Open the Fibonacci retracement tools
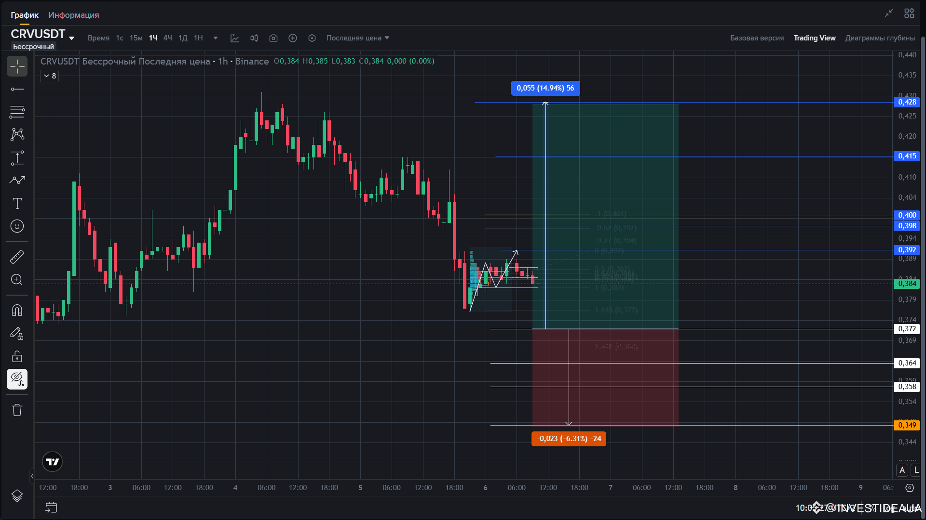The image size is (926, 520). click(x=17, y=112)
